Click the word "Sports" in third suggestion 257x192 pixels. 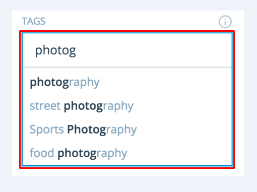[47, 130]
